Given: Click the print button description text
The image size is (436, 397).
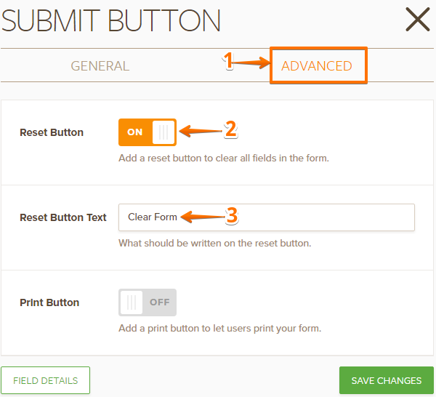Looking at the screenshot, I should pos(219,328).
